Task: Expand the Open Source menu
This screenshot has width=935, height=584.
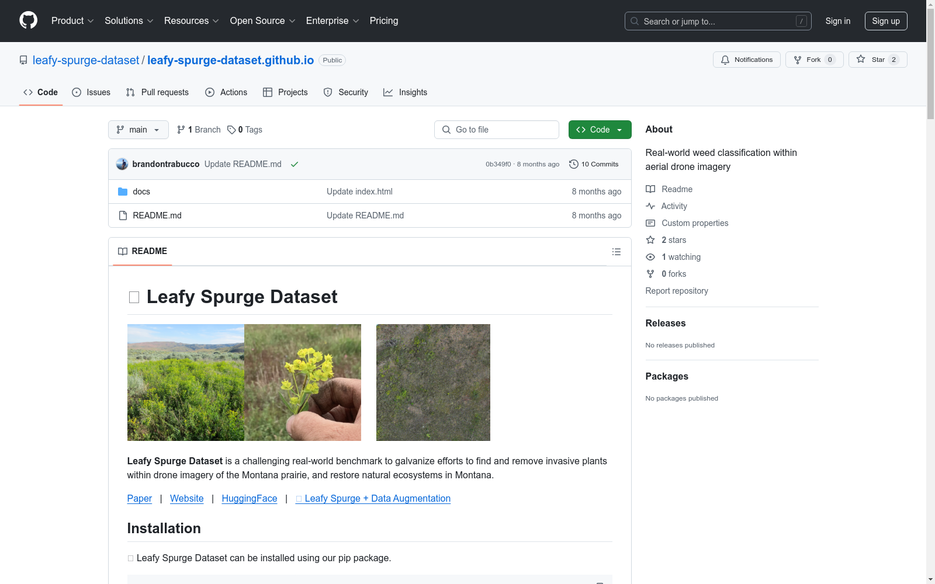Action: 263,21
